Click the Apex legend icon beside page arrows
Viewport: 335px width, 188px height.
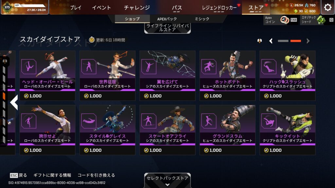(x=259, y=41)
